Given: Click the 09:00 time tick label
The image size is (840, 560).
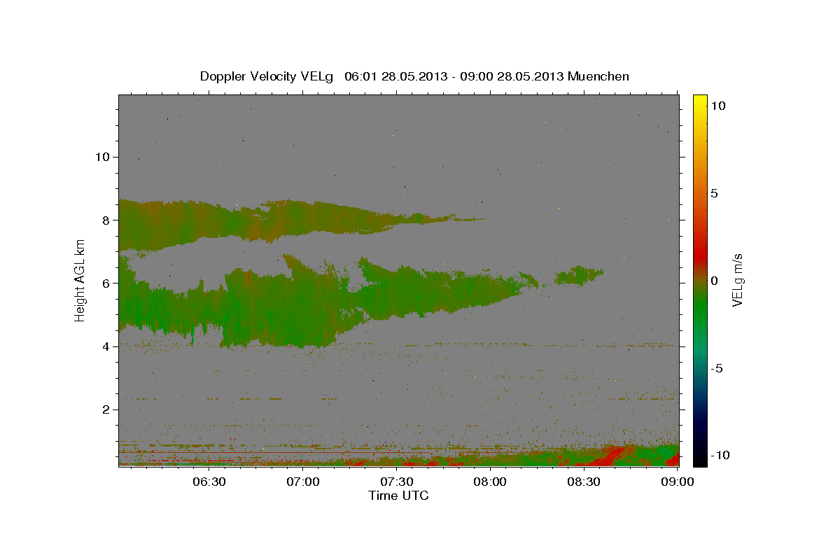Looking at the screenshot, I should (678, 482).
